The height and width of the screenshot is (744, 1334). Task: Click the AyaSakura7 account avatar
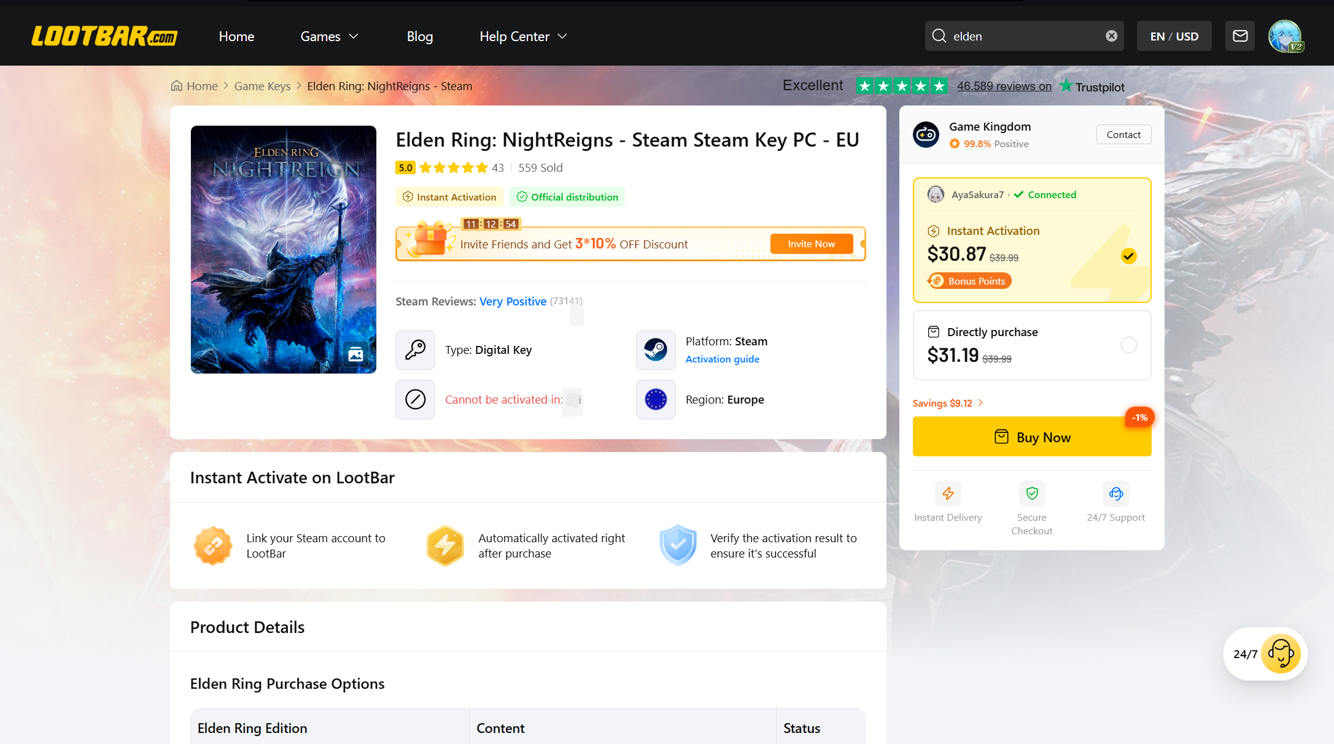coord(936,194)
